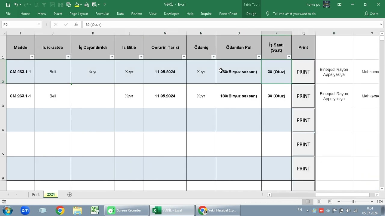Open the Qerarin Tarixi filter dropdown
Image resolution: width=385 pixels, height=216 pixels.
point(184,57)
